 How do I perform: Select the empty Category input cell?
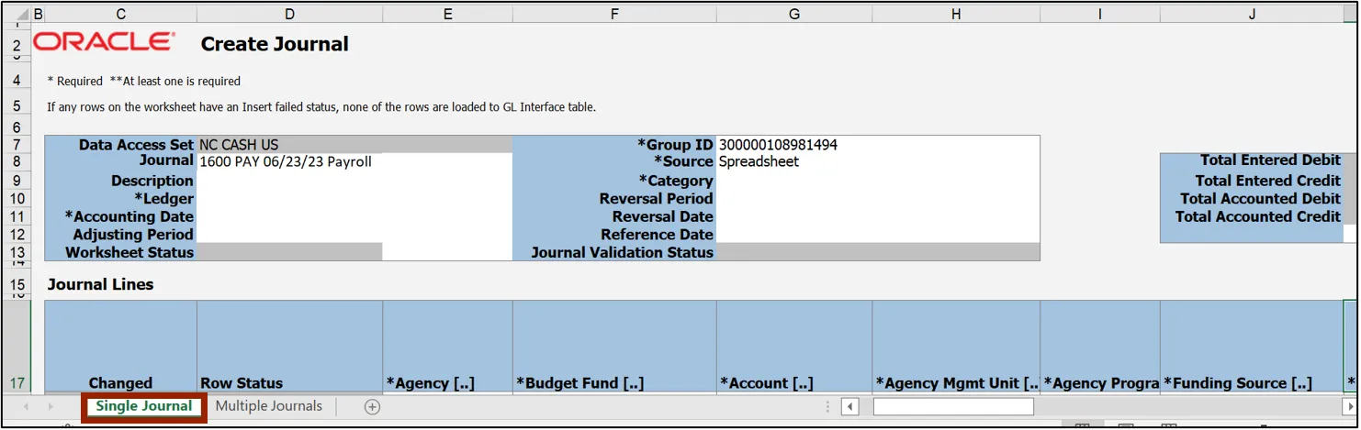click(877, 181)
